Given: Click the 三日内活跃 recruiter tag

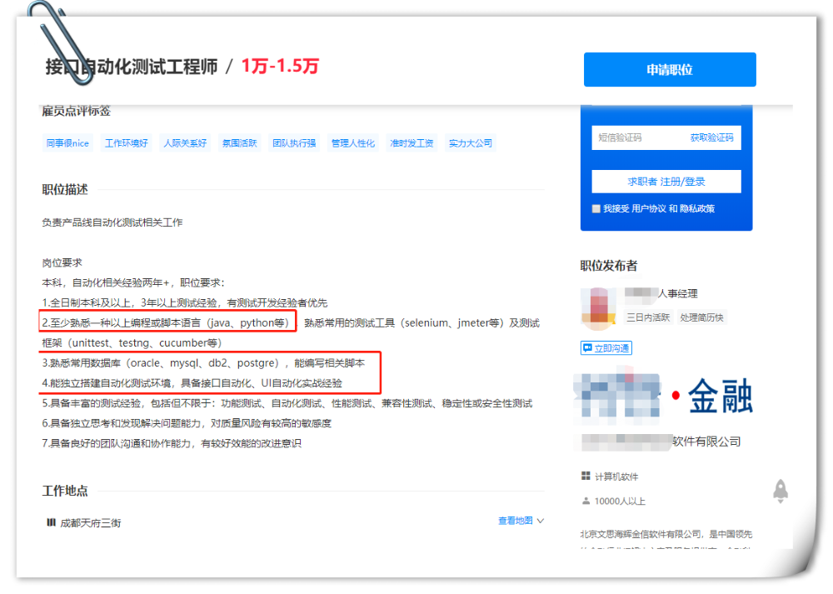Looking at the screenshot, I should [647, 317].
